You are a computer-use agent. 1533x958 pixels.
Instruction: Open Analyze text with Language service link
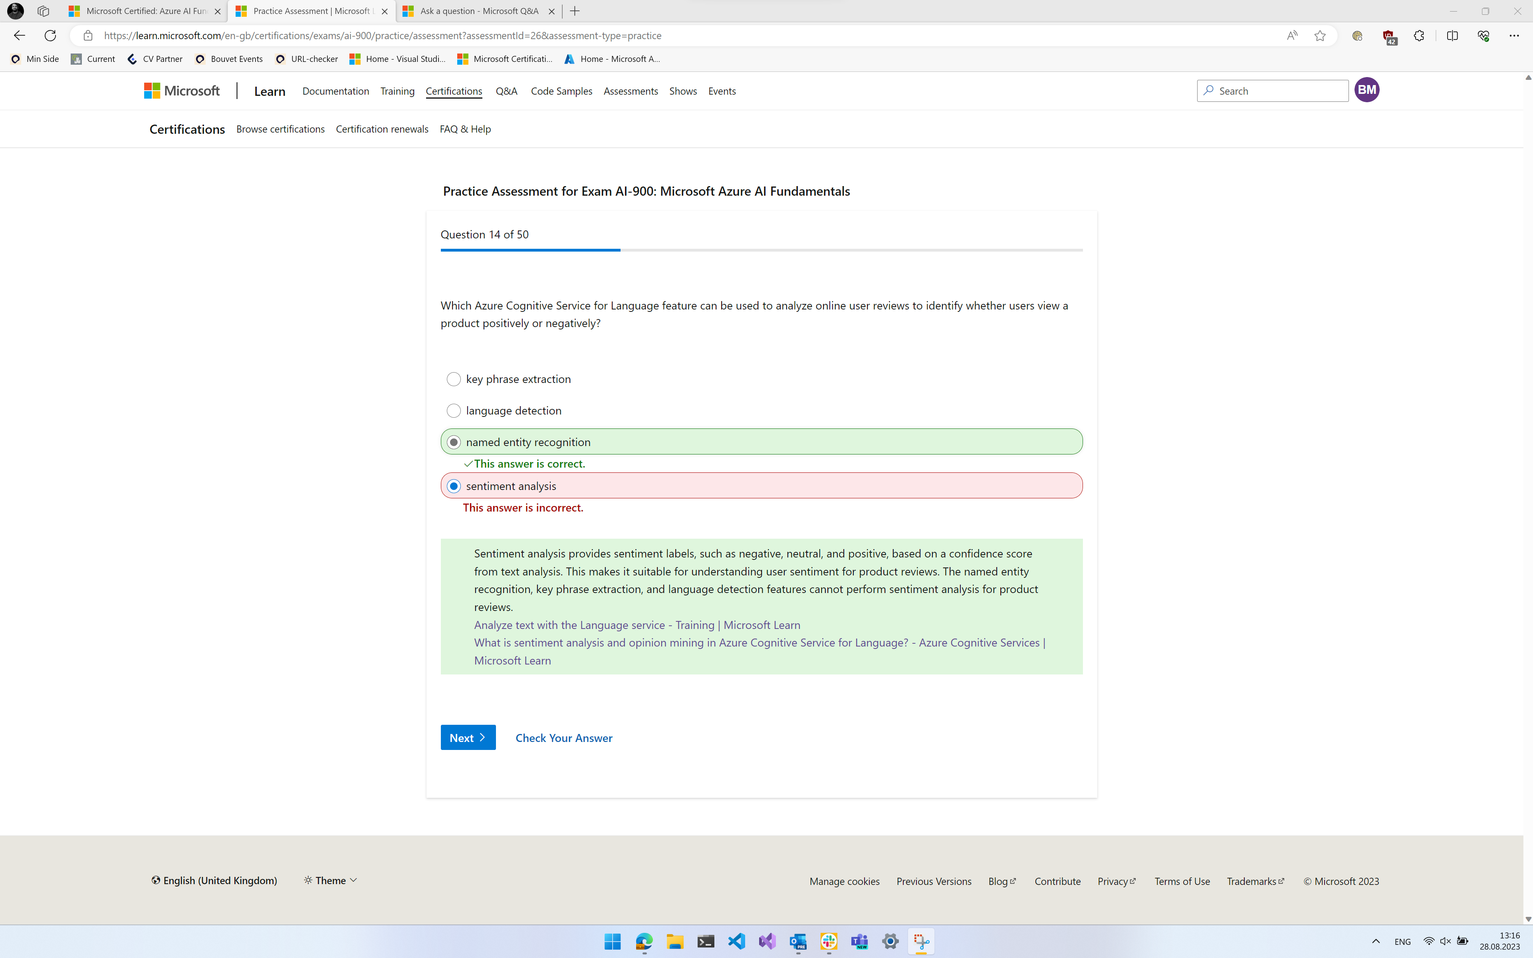pyautogui.click(x=637, y=625)
